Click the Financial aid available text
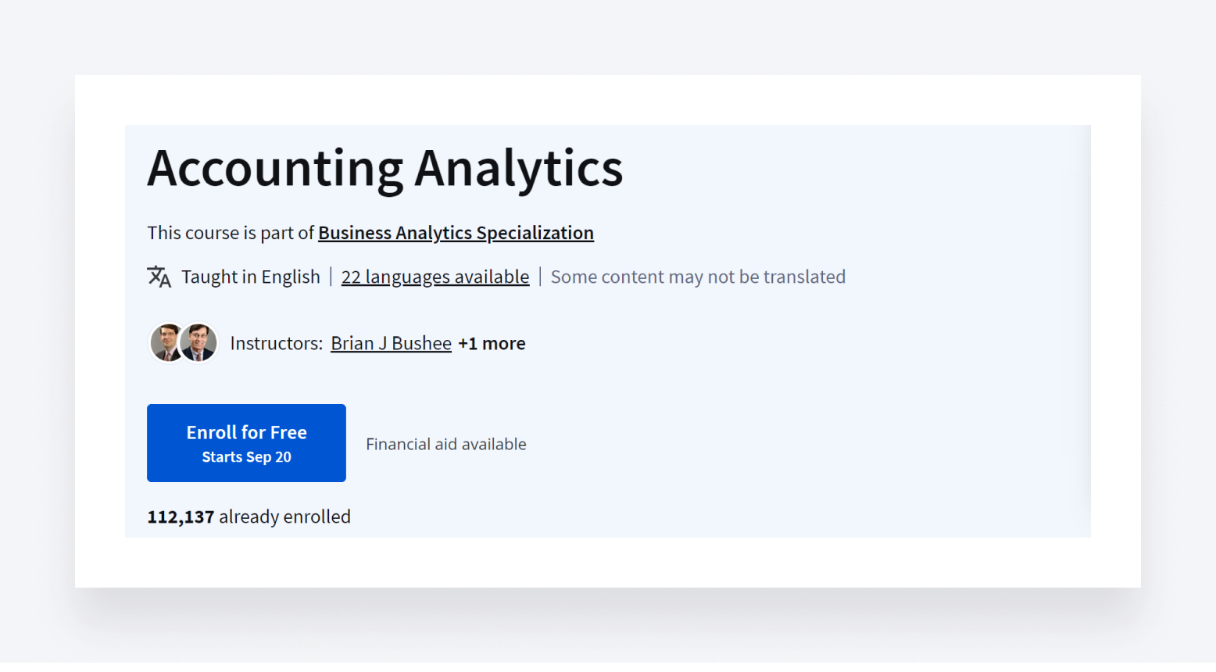1216x672 pixels. pos(446,443)
